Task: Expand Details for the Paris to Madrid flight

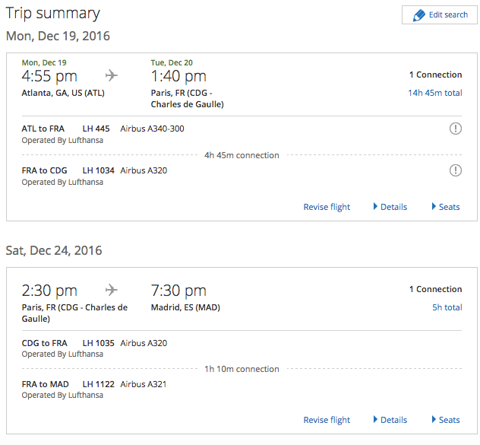Action: pyautogui.click(x=390, y=420)
